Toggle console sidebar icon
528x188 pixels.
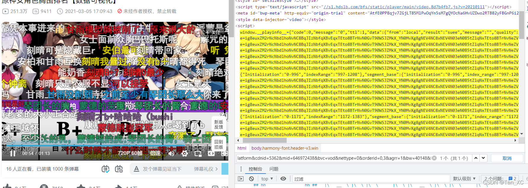tap(241, 179)
